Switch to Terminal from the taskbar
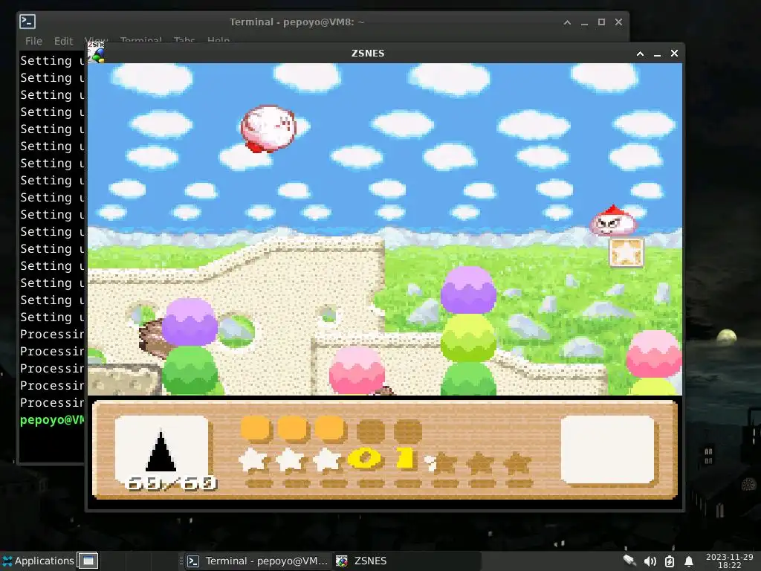 (258, 561)
